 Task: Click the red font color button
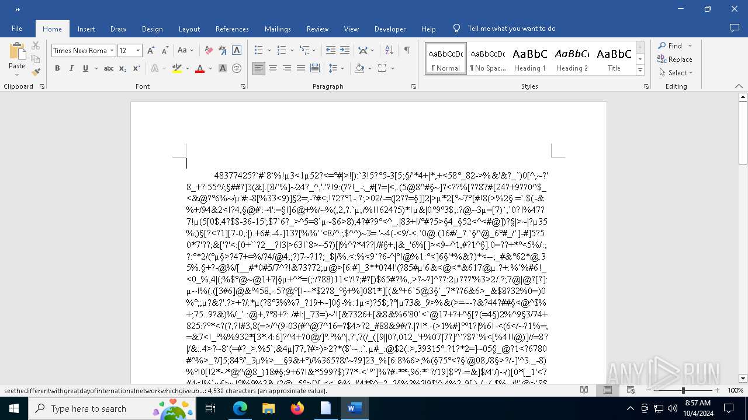tap(200, 68)
